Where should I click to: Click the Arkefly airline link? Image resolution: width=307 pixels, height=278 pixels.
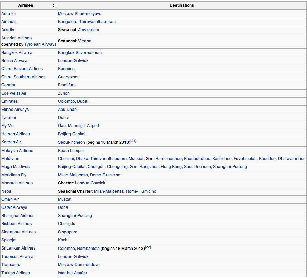[8, 30]
